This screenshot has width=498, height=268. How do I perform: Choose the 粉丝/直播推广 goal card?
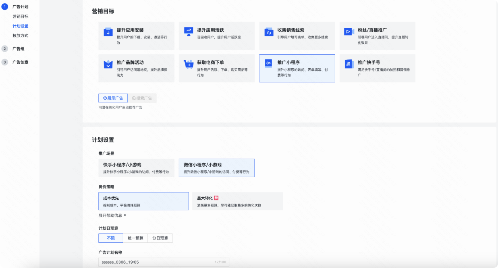[x=378, y=36]
